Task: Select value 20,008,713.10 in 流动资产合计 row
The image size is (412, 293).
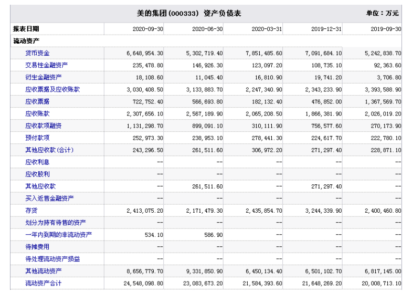Action: (381, 283)
